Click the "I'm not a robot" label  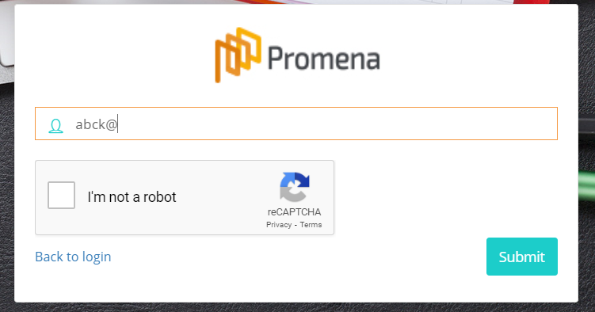[x=132, y=196]
